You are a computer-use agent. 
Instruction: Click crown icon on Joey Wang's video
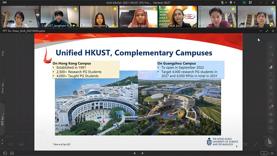click(x=115, y=9)
